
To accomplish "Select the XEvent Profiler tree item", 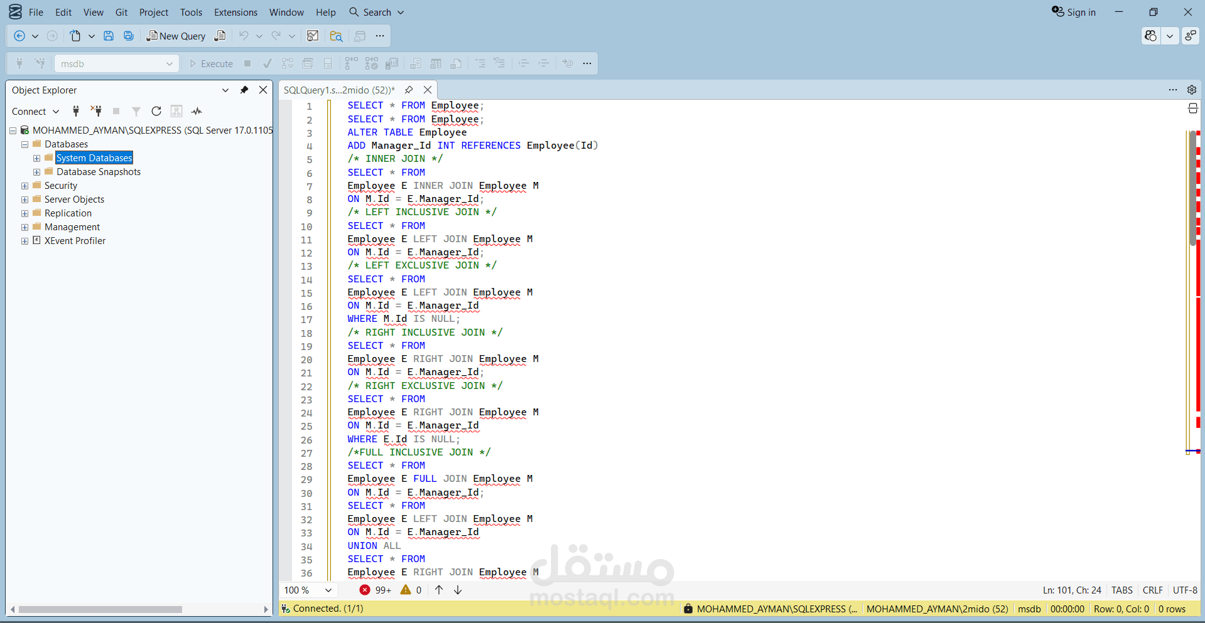I will [x=75, y=241].
